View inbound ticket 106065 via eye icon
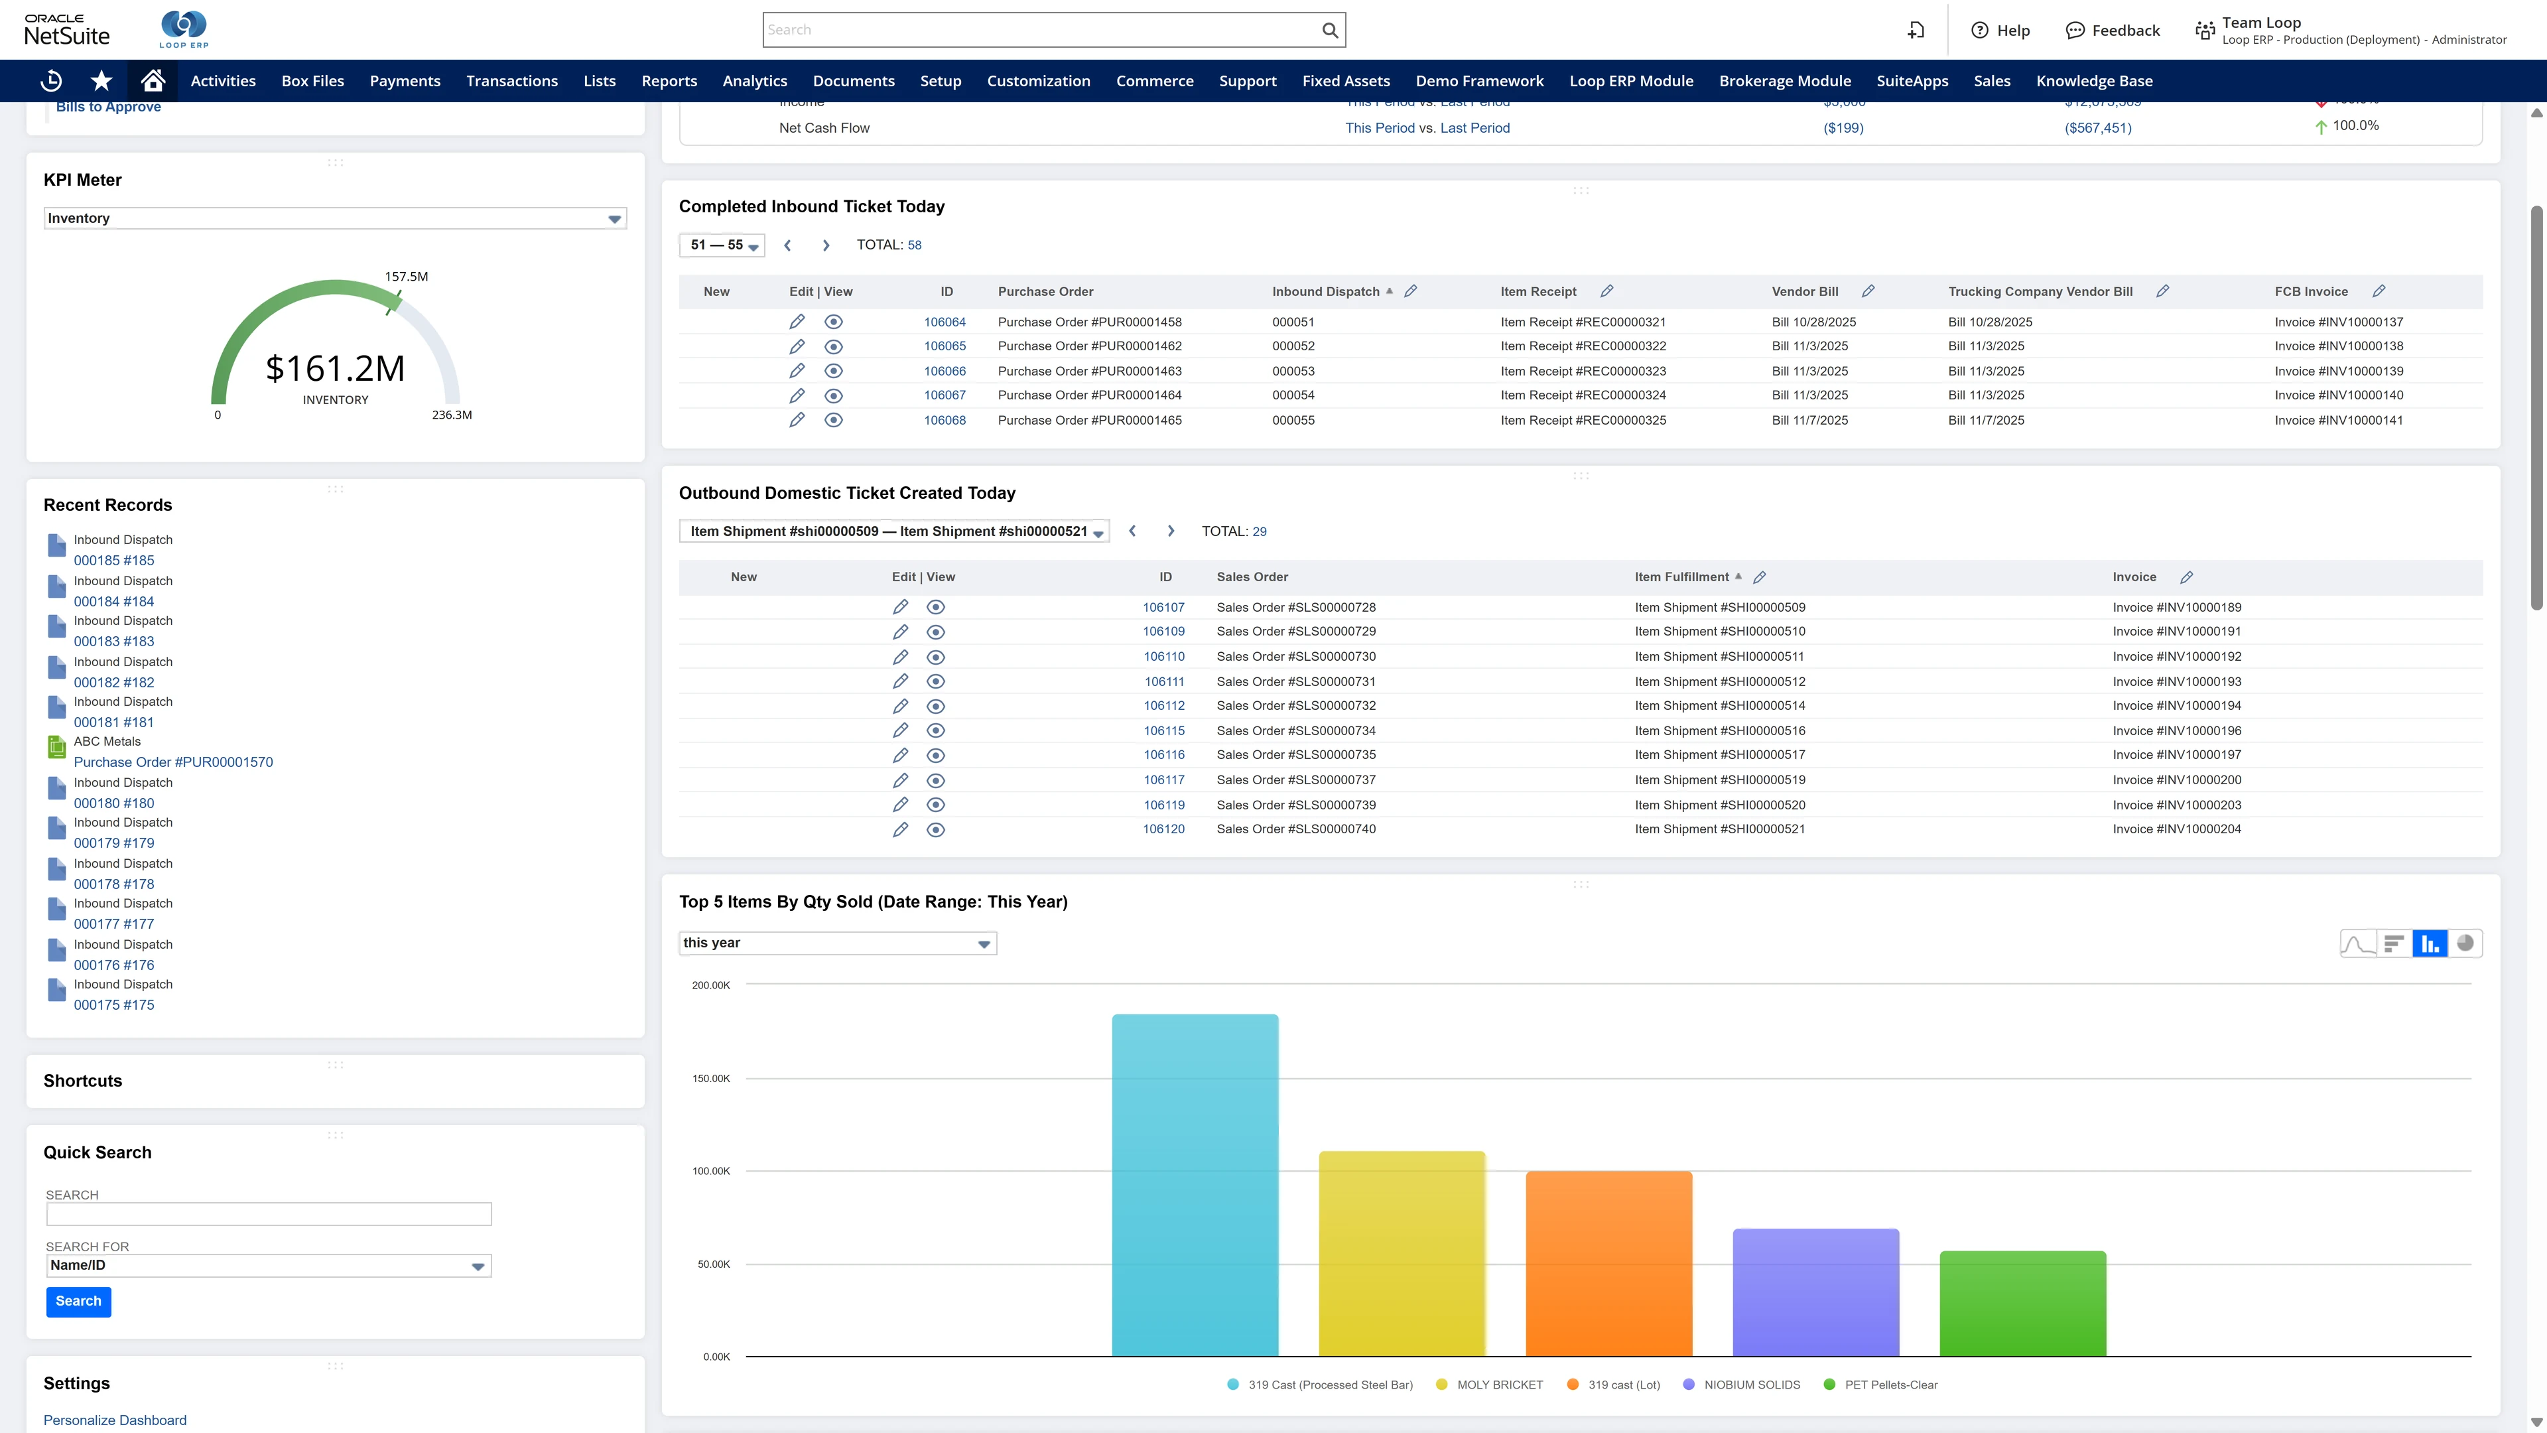This screenshot has width=2547, height=1433. [834, 346]
